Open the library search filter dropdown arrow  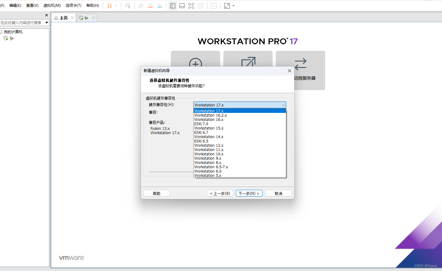(x=47, y=22)
